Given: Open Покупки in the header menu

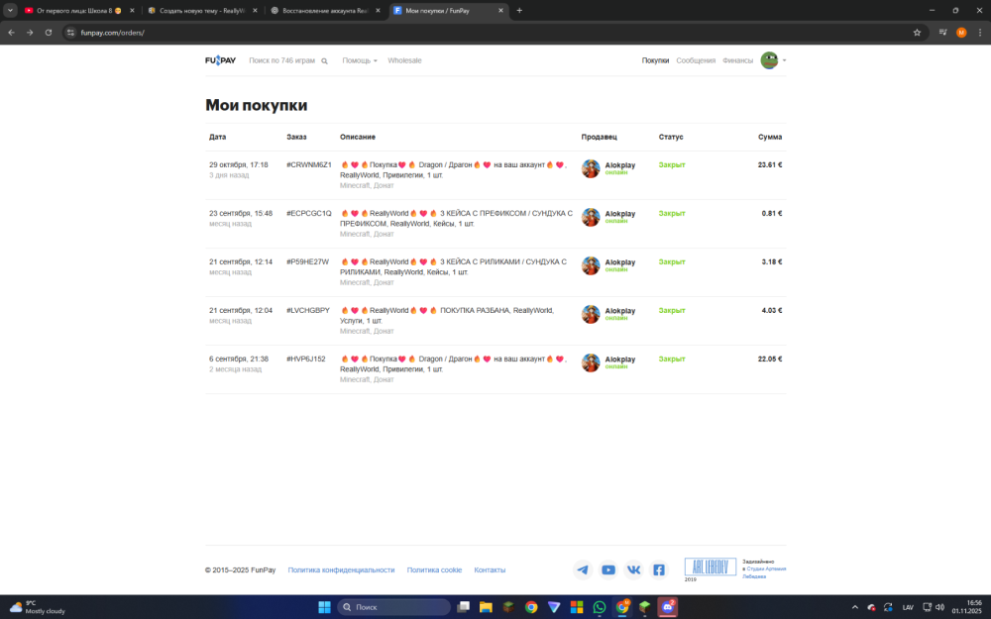Looking at the screenshot, I should (x=655, y=60).
